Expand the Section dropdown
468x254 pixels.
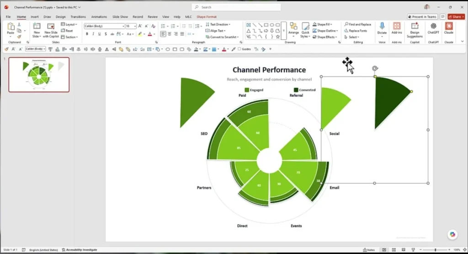coord(69,37)
